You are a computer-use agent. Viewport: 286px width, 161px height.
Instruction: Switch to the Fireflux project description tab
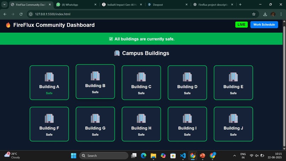click(x=213, y=5)
